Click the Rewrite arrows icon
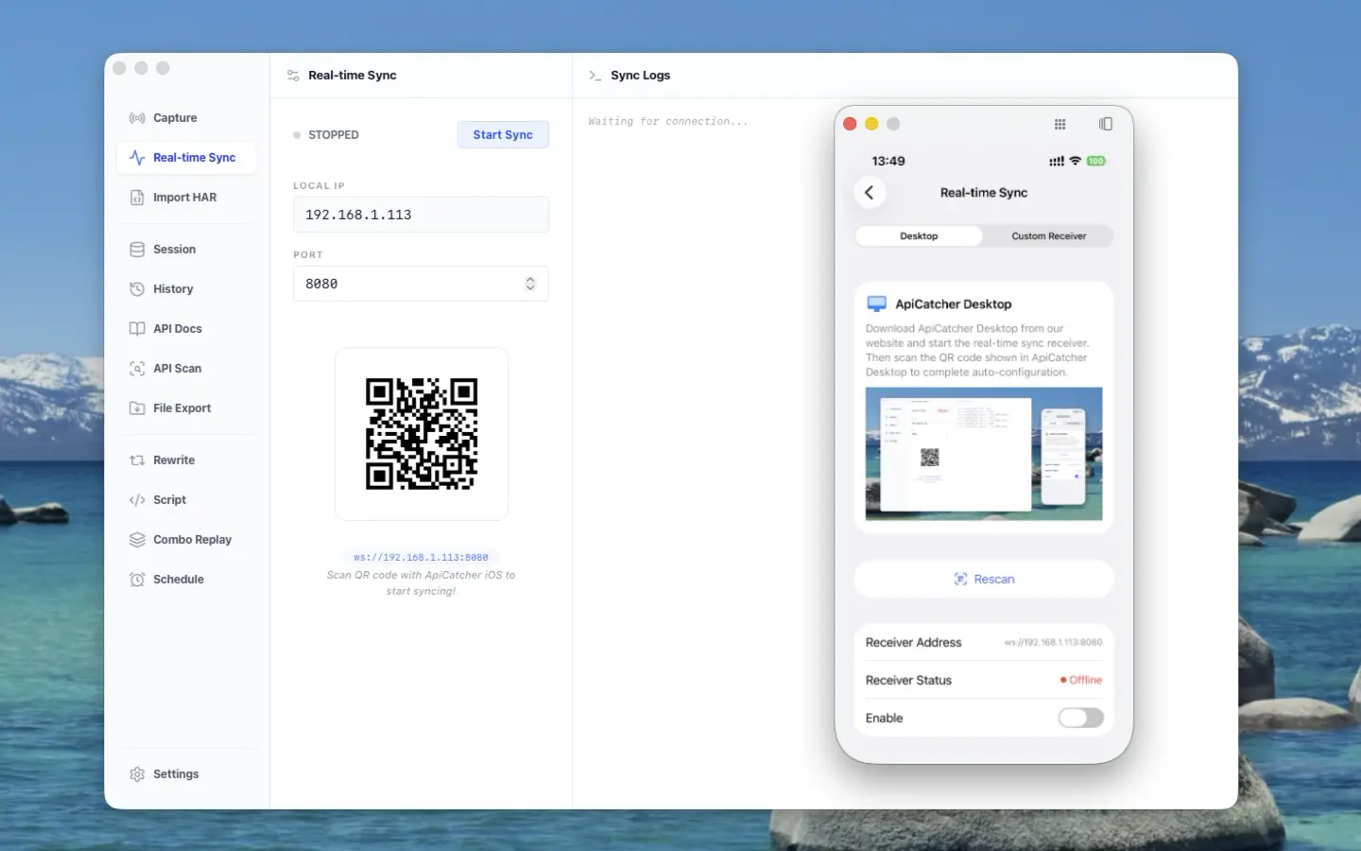The width and height of the screenshot is (1361, 851). coord(137,460)
